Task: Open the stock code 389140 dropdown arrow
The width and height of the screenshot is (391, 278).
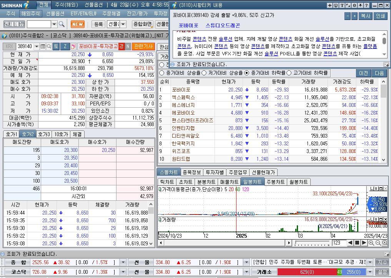Action: point(37,47)
